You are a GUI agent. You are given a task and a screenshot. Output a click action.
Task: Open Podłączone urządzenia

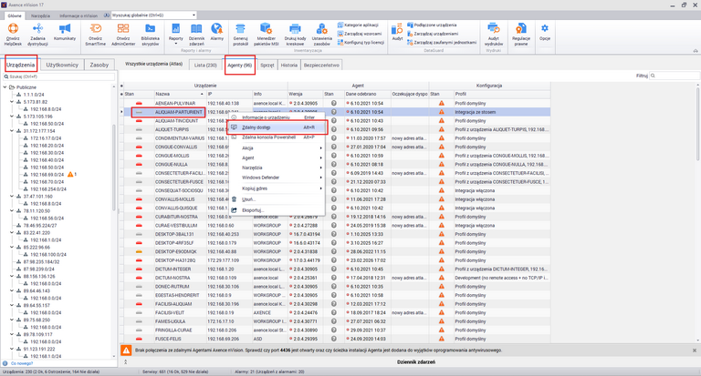[432, 25]
